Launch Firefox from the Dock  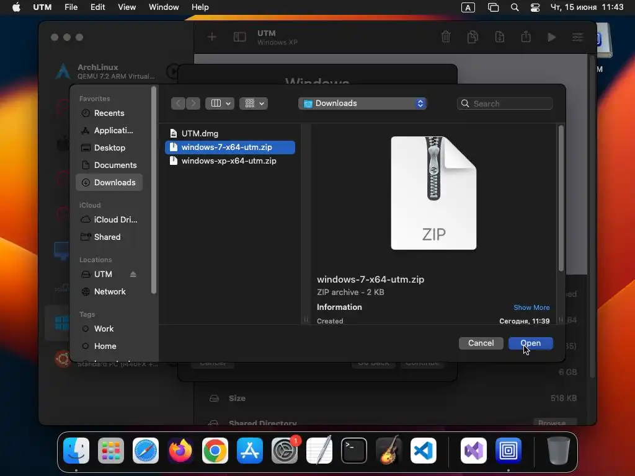(x=180, y=451)
